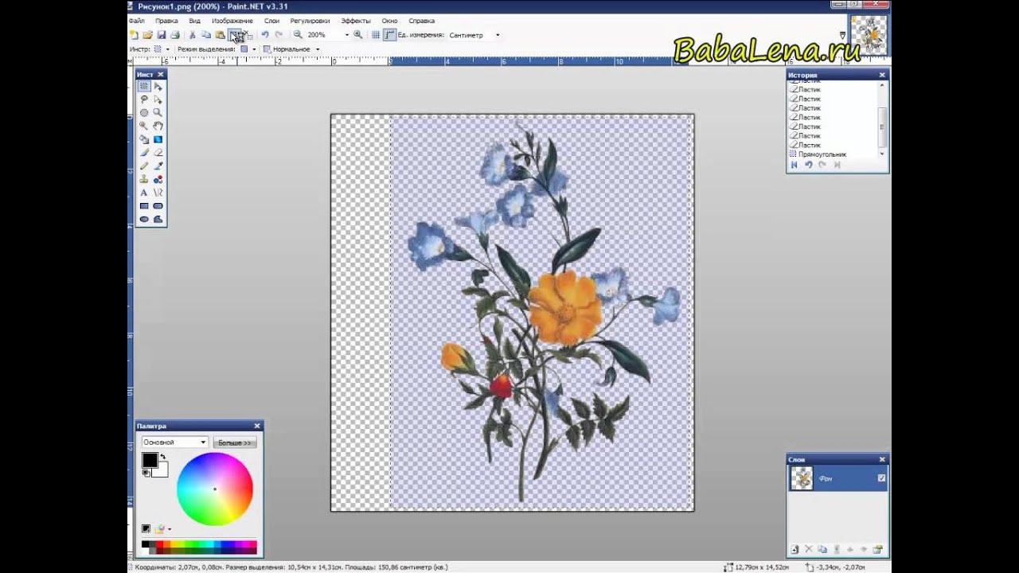Select the Rectangle shape tool

tap(144, 206)
